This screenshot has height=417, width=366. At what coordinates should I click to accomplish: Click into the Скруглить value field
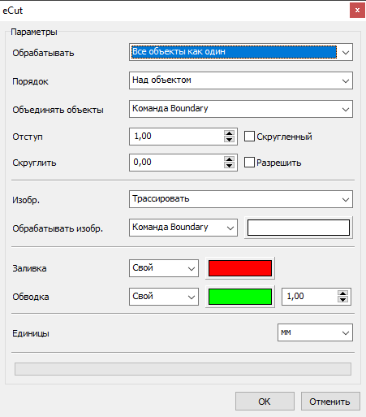click(x=177, y=163)
